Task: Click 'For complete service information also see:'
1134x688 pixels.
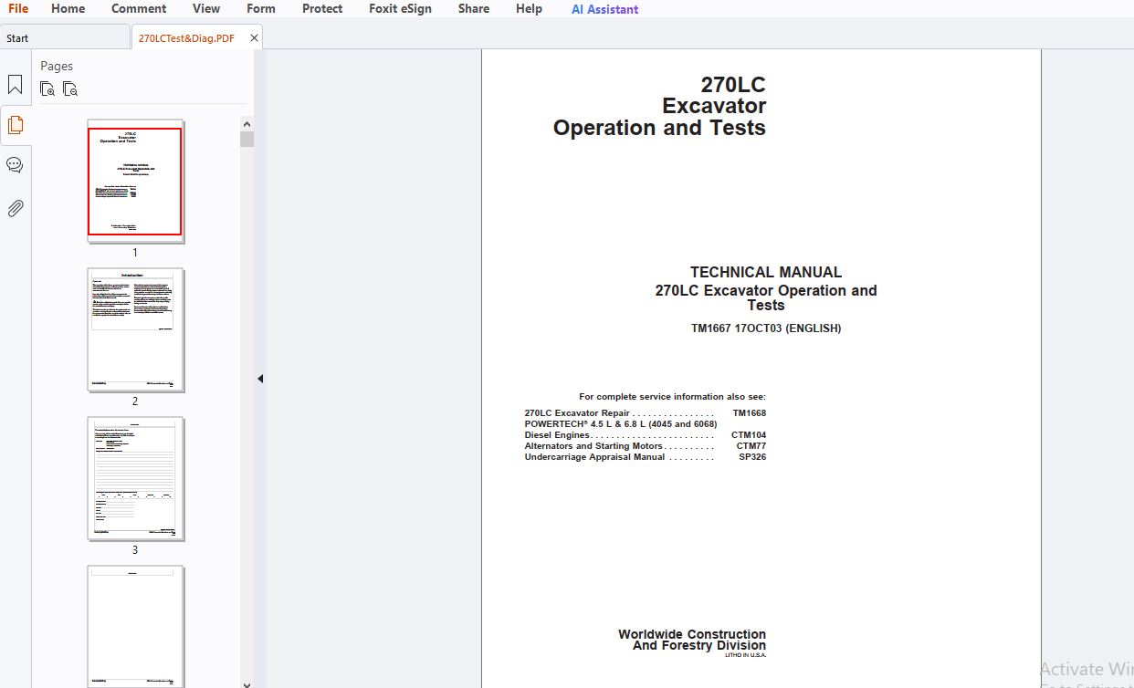Action: [x=672, y=397]
